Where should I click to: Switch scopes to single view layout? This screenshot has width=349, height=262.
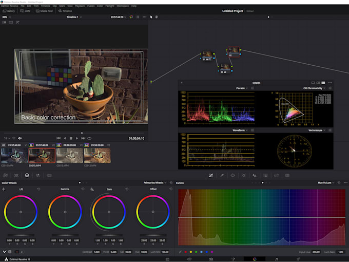coord(313,83)
